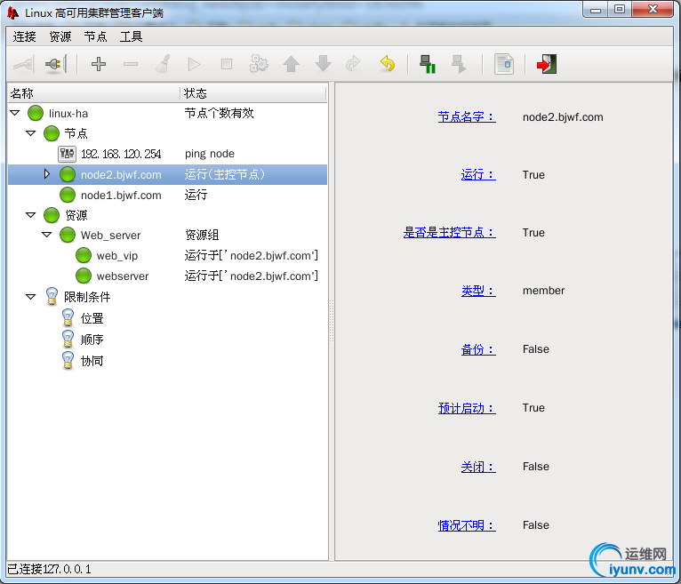Click lightbulb icon next to 顺序
Viewport: 681px width, 584px height.
tap(68, 339)
